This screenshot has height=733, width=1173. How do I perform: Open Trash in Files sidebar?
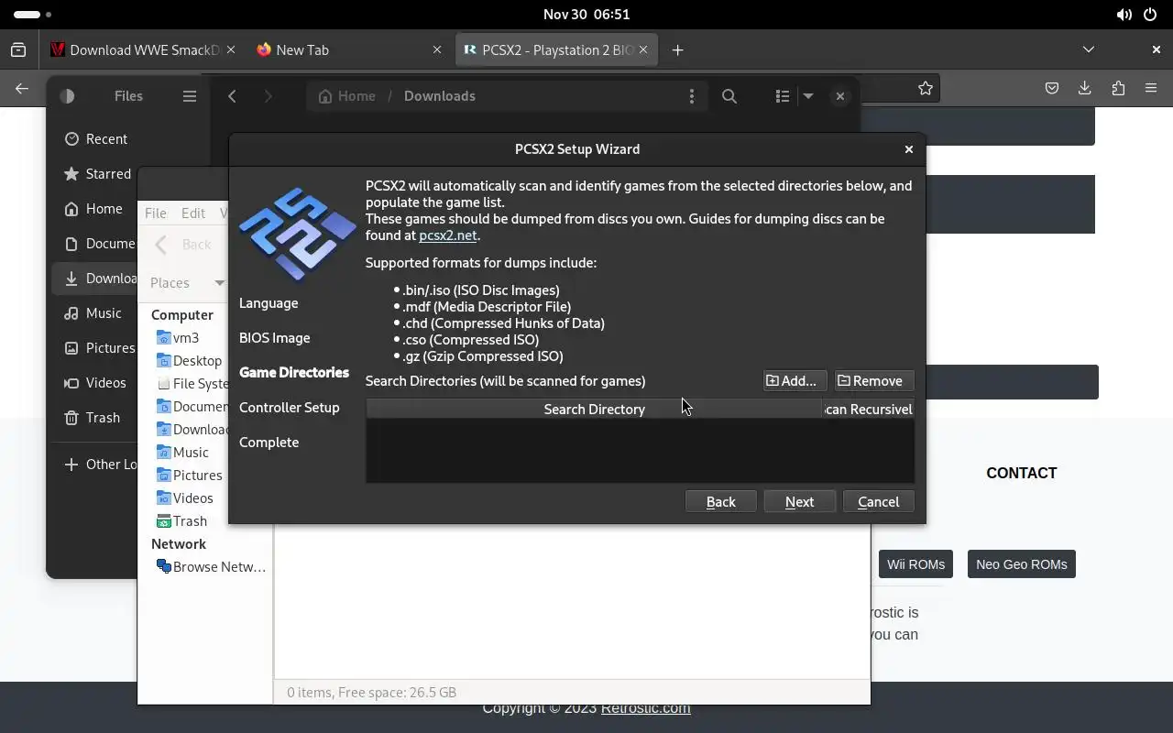(95, 417)
